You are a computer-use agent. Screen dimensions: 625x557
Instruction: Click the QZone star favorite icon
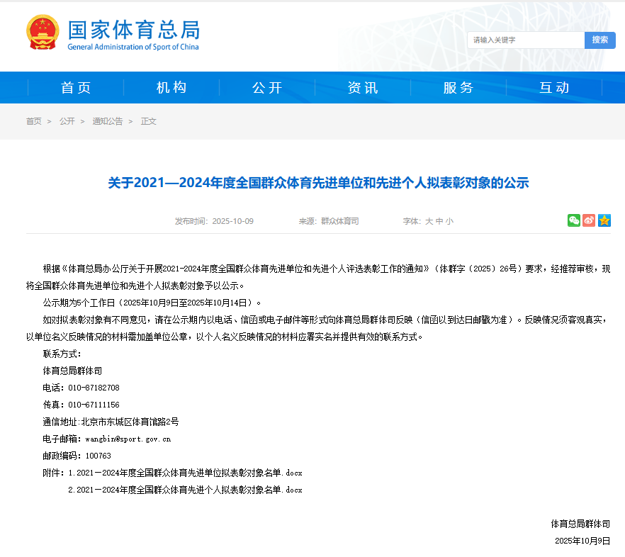pyautogui.click(x=603, y=220)
